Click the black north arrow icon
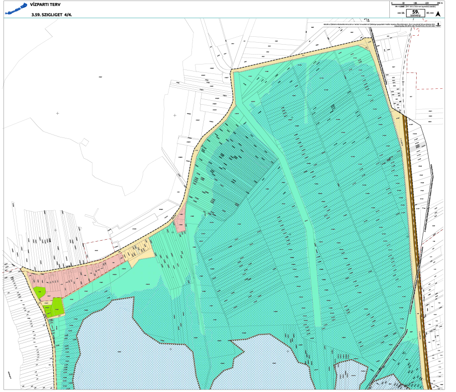This screenshot has height=392, width=456. 439,14
